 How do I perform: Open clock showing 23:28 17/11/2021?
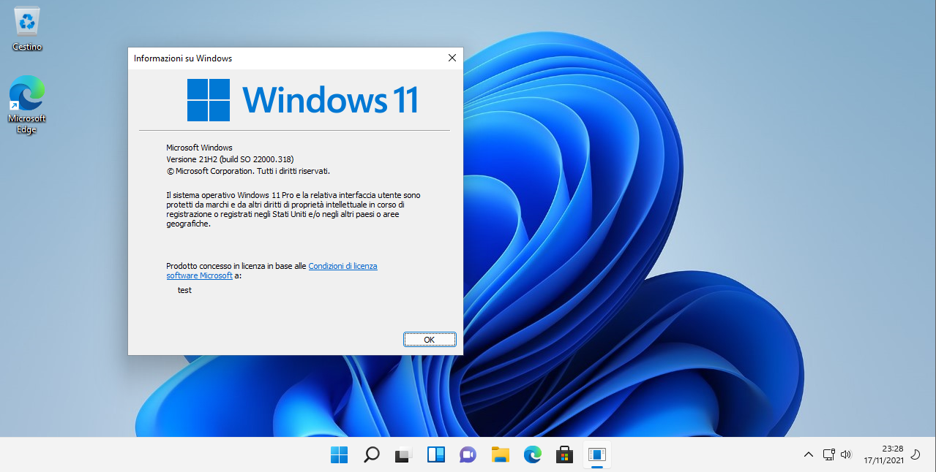point(883,454)
